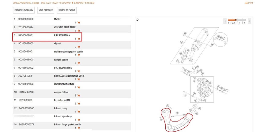
Task: Add damper bottom 90105068100 to cart
Action: pyautogui.click(x=79, y=95)
